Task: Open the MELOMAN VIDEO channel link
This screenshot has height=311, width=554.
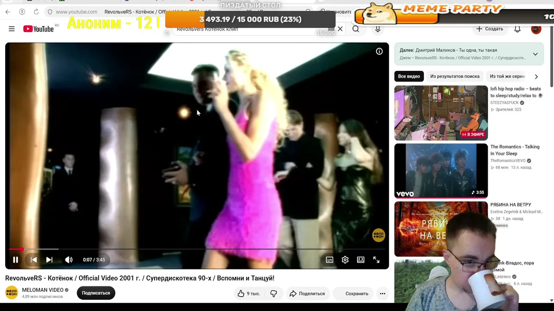Action: point(43,290)
